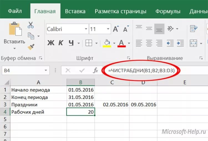Switch to the Главная tab

click(45, 11)
